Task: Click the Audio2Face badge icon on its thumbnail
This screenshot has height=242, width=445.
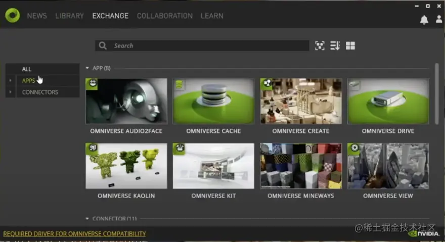Action: [x=92, y=84]
